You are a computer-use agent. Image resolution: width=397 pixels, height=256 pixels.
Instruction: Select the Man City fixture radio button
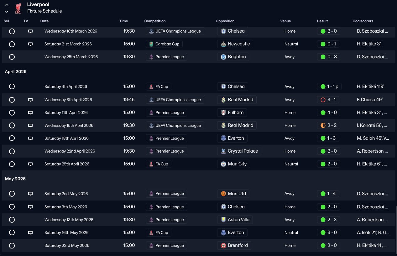point(12,164)
